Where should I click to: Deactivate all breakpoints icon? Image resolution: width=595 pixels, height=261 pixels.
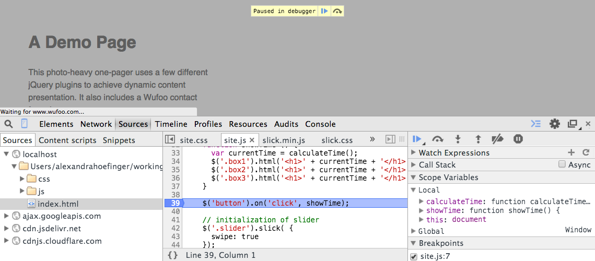point(497,139)
